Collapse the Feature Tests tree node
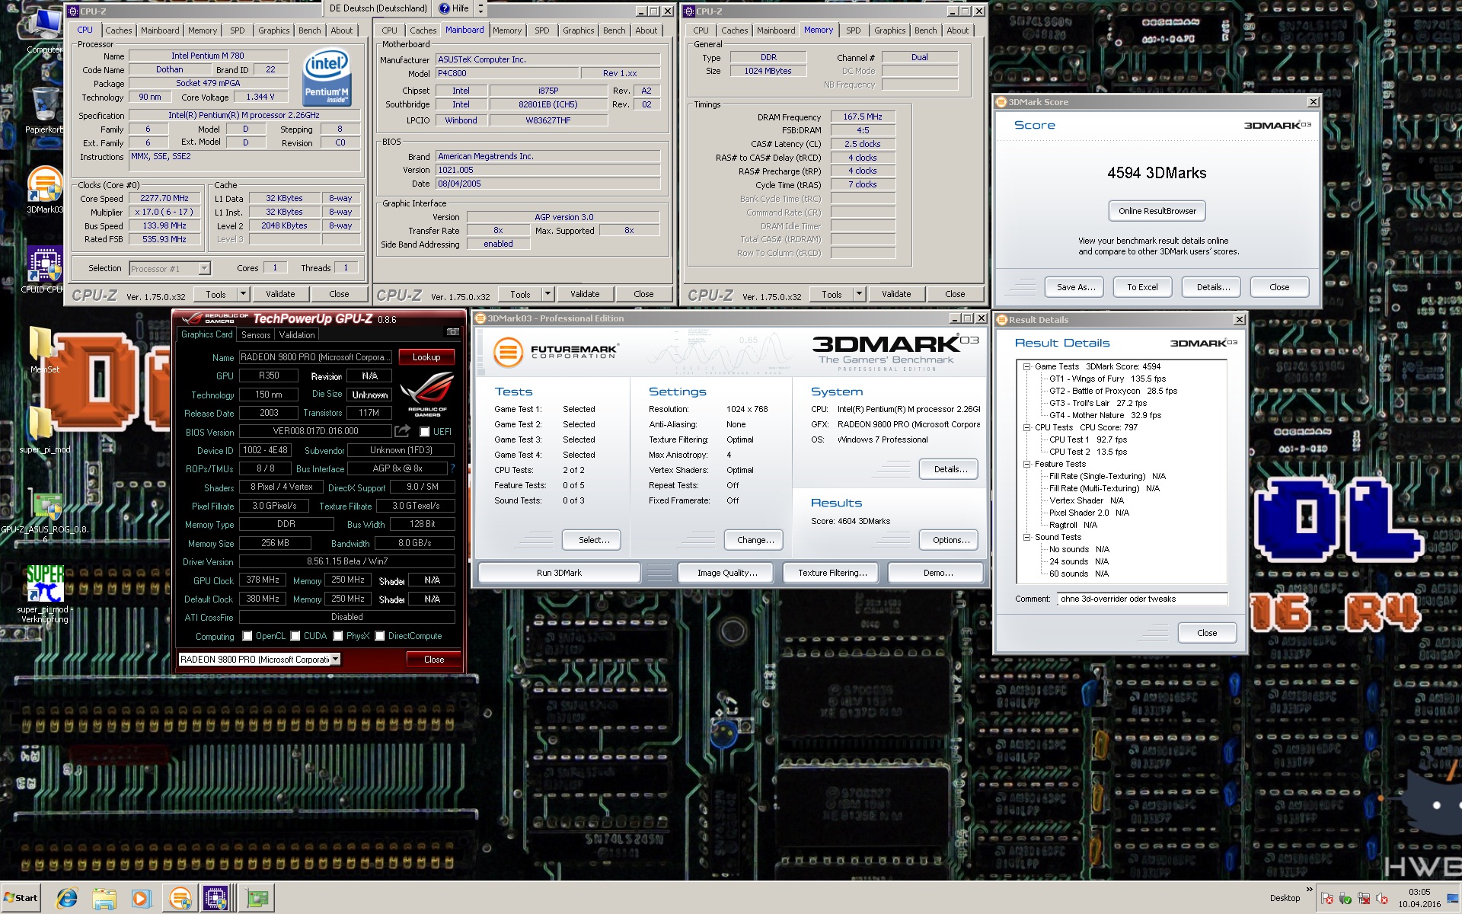This screenshot has width=1462, height=914. point(1026,464)
